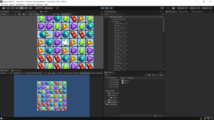
Task: Toggle Global/Local handle rotation
Action: [49, 8]
